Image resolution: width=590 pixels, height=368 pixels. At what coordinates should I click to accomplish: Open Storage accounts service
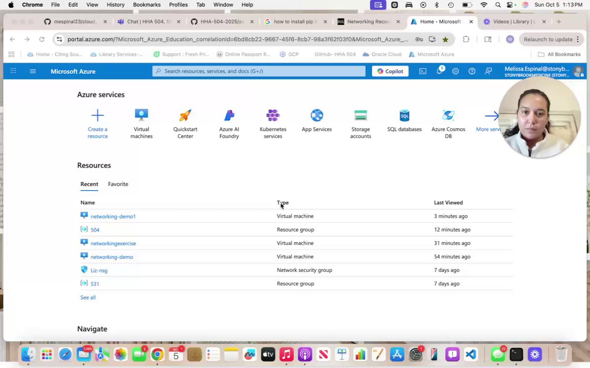361,124
